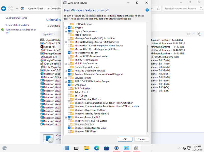Uncheck Microsoft Print to PDF

pos(69,53)
